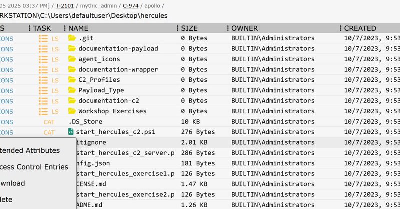Click the documentation-payload folder icon
This screenshot has height=209, width=400.
[x=72, y=48]
